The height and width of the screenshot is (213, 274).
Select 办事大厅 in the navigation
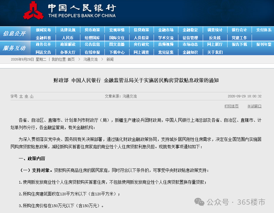68,52
